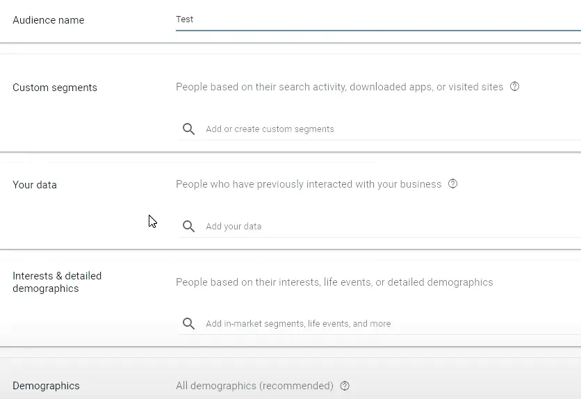The width and height of the screenshot is (581, 399).
Task: Click All demographics (recommended) text
Action: click(254, 386)
